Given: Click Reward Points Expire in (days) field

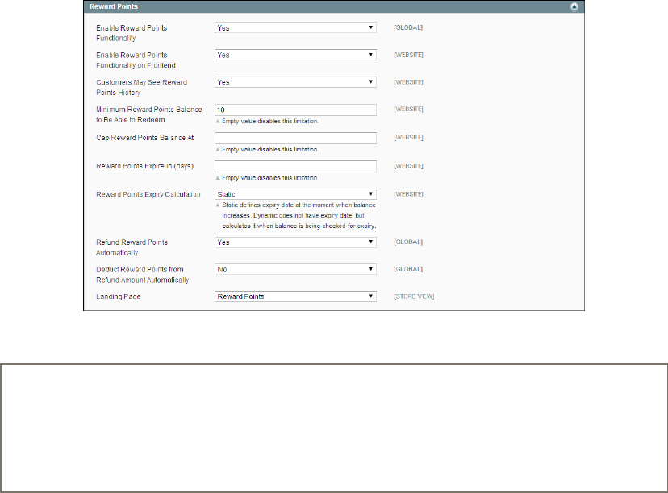Looking at the screenshot, I should pyautogui.click(x=295, y=166).
